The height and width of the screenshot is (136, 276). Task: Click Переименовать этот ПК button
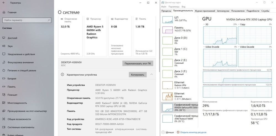[x=138, y=63]
